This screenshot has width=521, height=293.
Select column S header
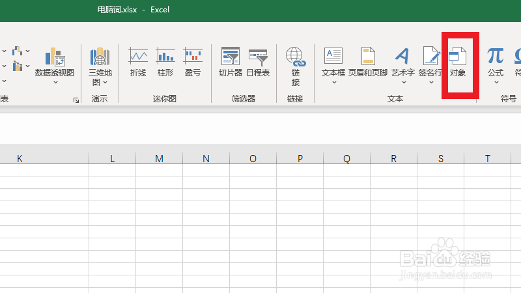click(441, 158)
